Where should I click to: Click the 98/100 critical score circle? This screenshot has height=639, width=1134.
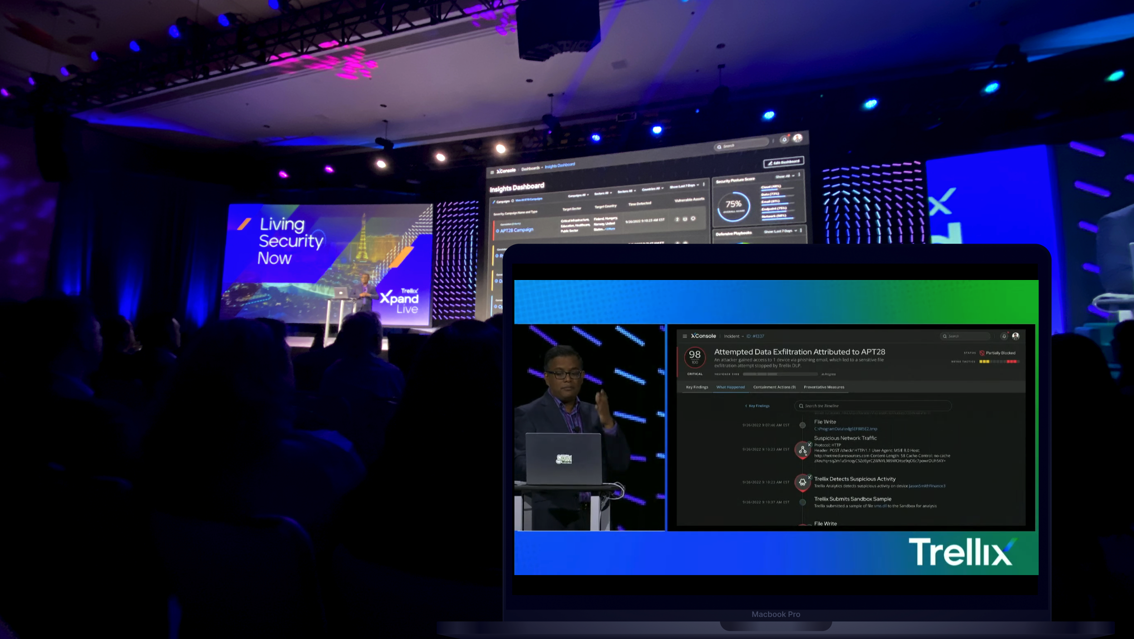[x=694, y=358]
